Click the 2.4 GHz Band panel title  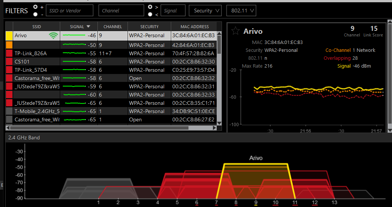point(24,137)
